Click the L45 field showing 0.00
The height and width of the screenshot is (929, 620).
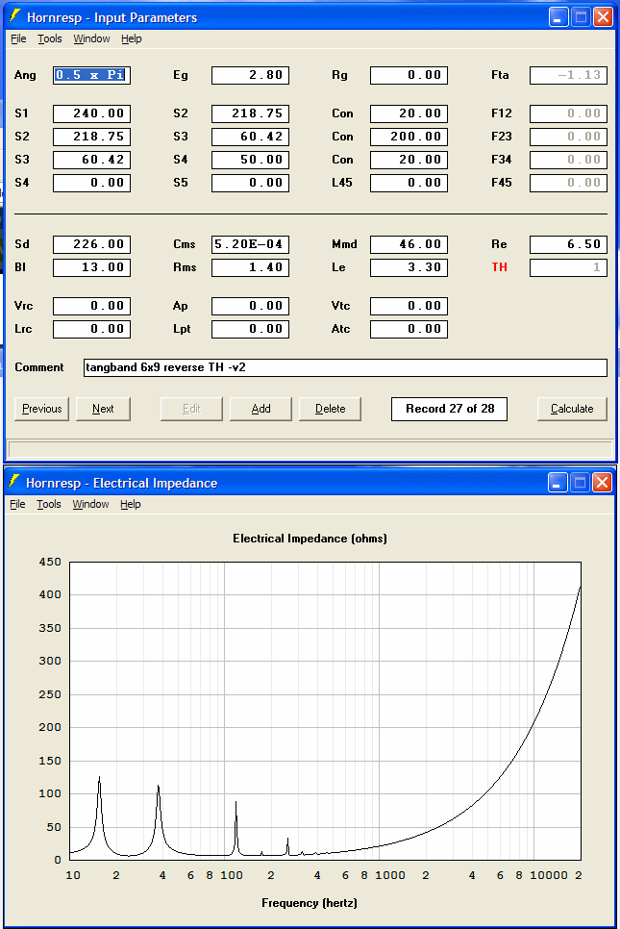[409, 183]
